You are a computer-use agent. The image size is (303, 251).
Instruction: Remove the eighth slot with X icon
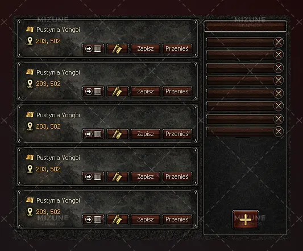point(279,131)
